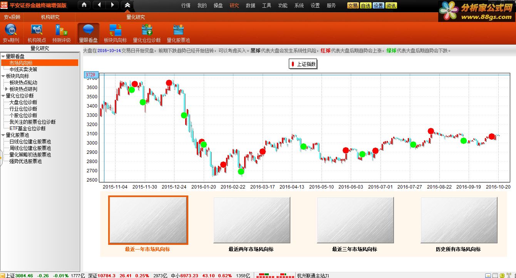Collapse the ribbon with double-chevron button
The height and width of the screenshot is (278, 516).
click(x=127, y=5)
